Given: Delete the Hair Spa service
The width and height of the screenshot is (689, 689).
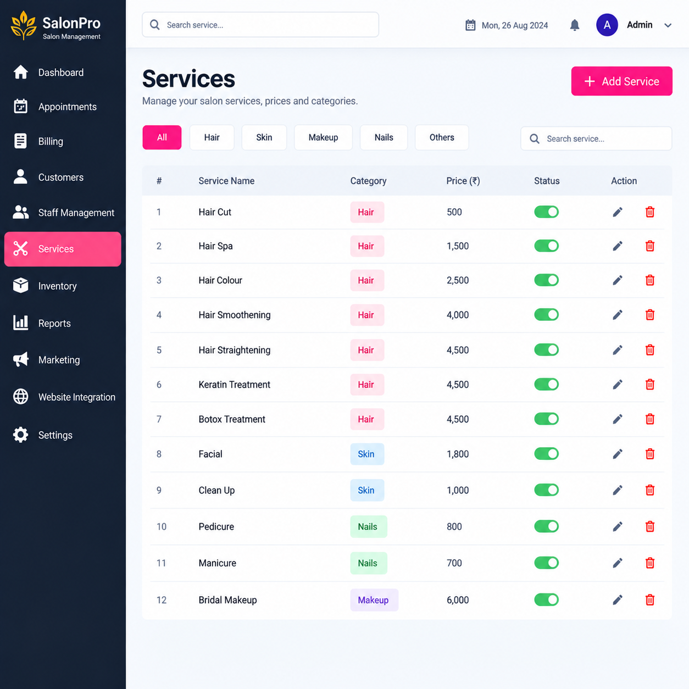Looking at the screenshot, I should point(650,246).
